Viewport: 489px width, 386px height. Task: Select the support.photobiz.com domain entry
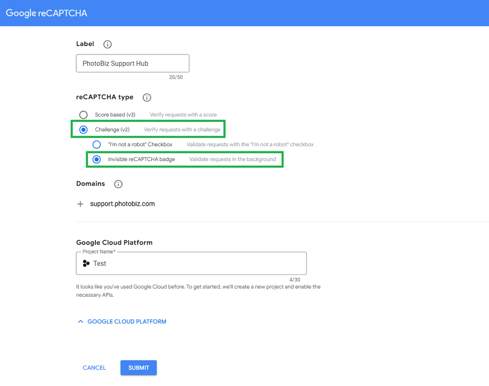coord(122,203)
